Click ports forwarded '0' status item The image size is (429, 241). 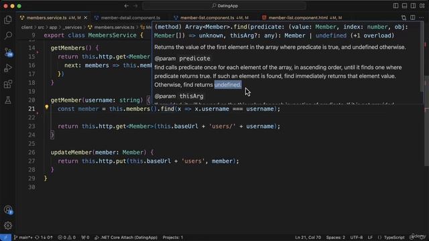(x=85, y=238)
